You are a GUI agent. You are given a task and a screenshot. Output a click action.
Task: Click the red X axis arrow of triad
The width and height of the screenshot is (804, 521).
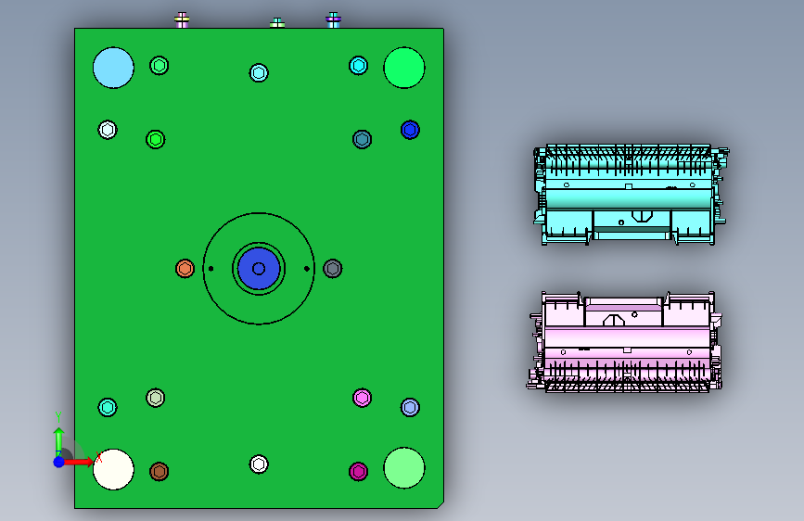(x=79, y=462)
